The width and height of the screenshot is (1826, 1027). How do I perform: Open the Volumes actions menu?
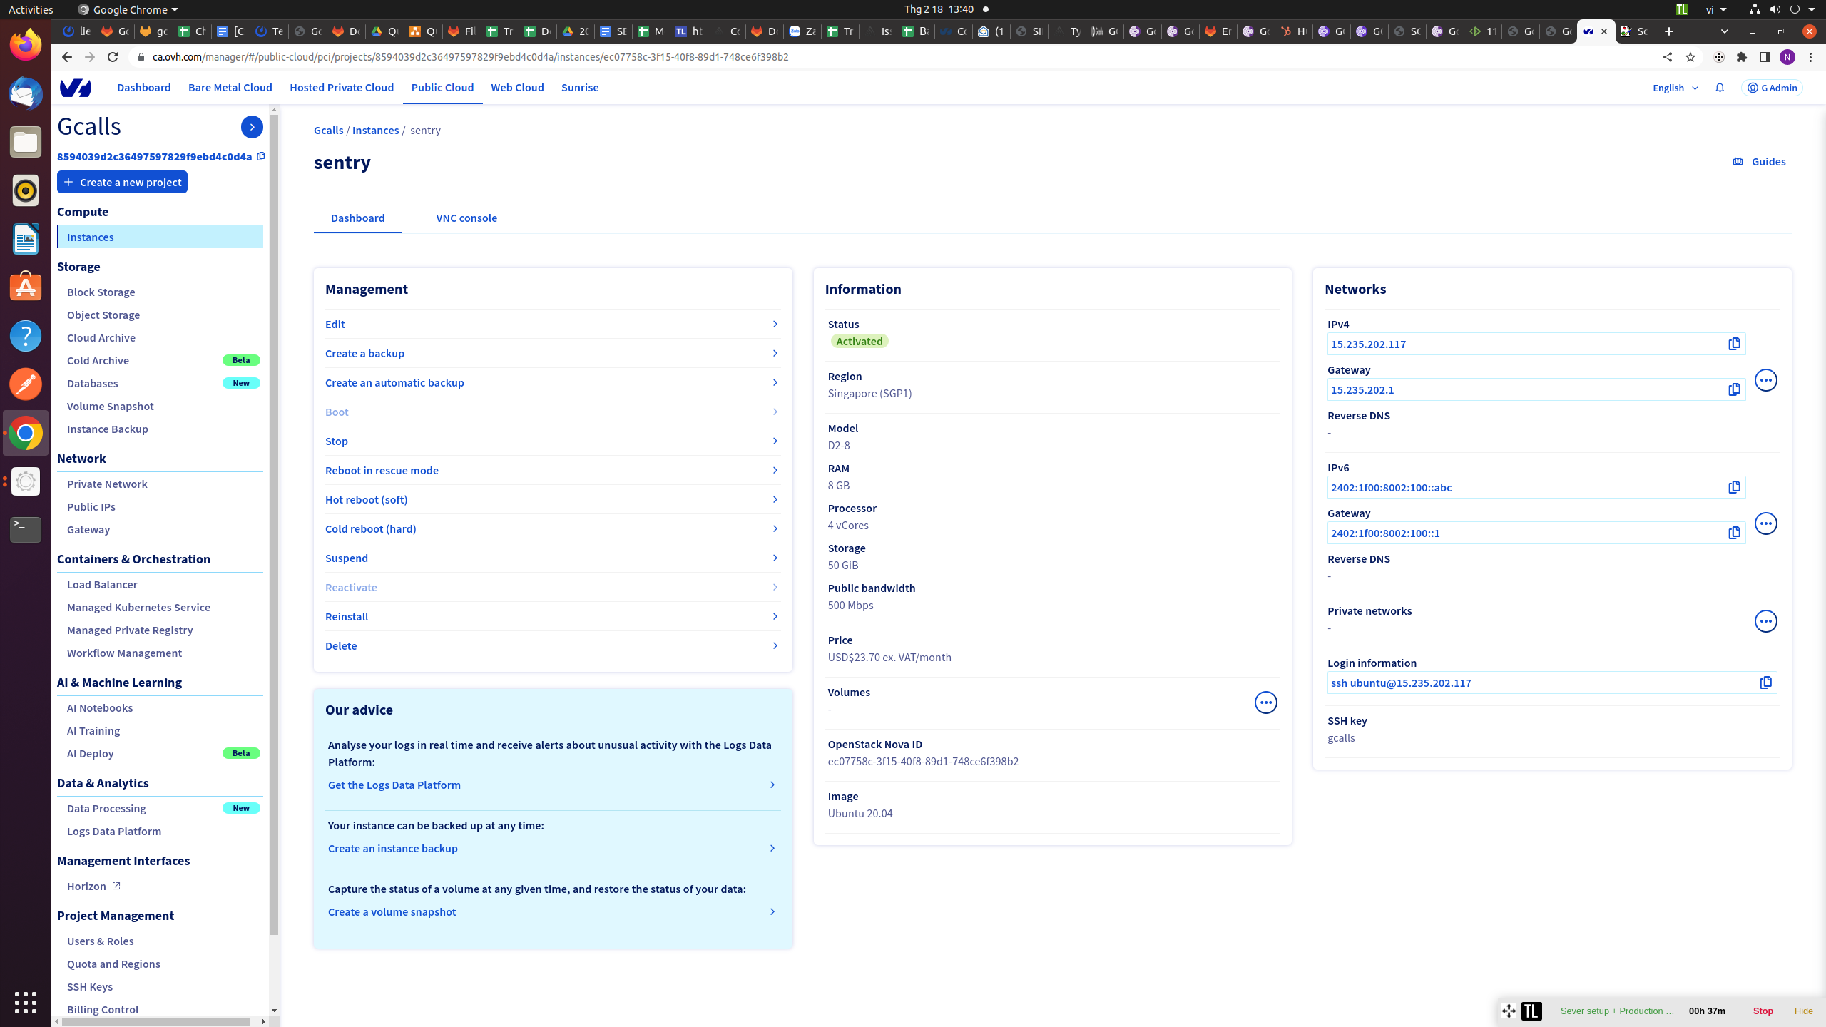click(x=1265, y=702)
